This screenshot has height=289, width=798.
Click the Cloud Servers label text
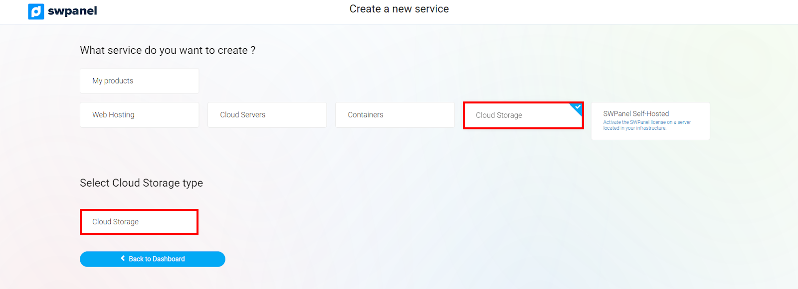(x=242, y=115)
